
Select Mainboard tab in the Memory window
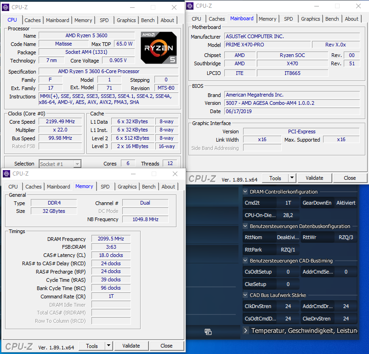(x=58, y=187)
